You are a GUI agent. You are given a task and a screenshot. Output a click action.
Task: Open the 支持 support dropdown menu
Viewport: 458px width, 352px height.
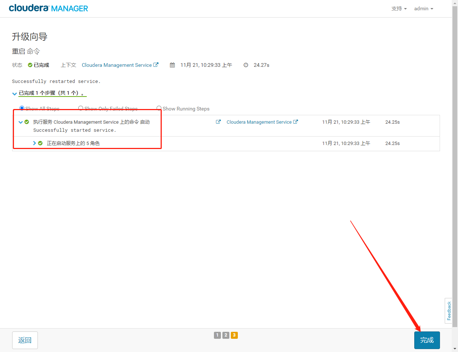coord(399,8)
